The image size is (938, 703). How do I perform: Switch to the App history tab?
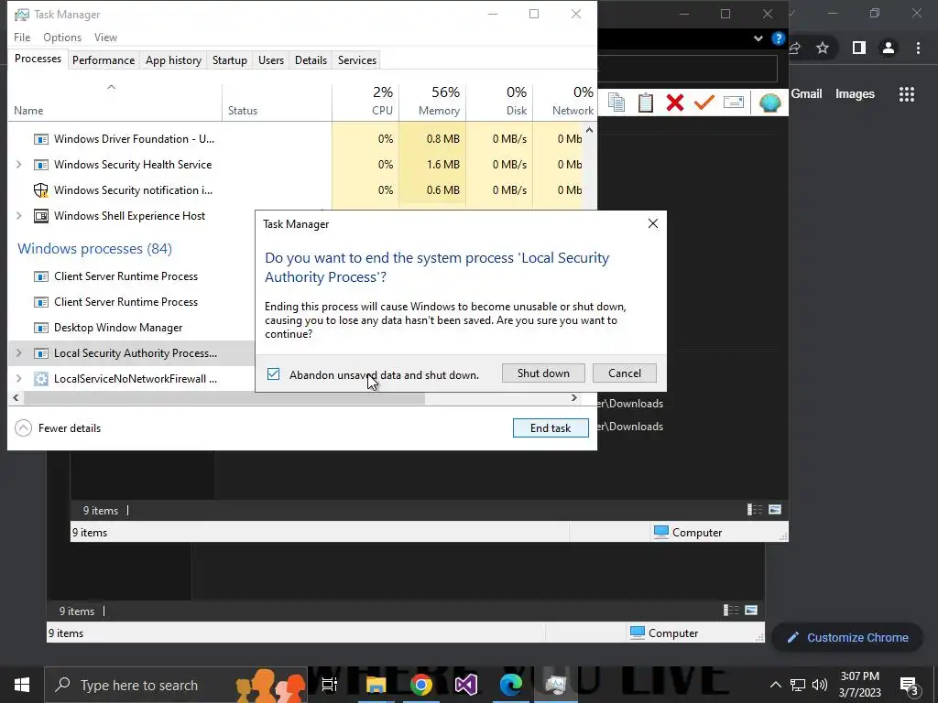click(x=173, y=59)
